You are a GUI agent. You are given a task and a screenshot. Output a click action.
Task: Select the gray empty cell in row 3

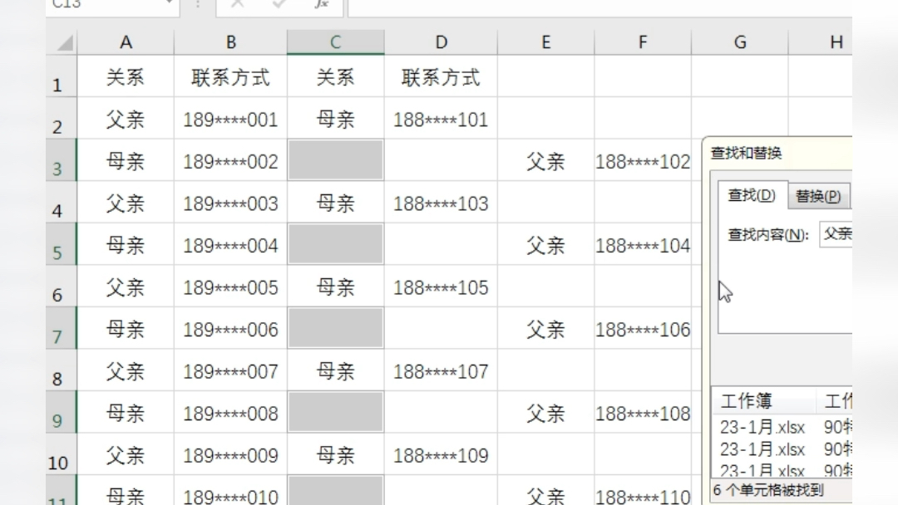click(336, 161)
